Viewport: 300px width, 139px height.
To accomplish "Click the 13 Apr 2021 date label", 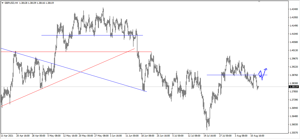I will pyautogui.click(x=7, y=136).
